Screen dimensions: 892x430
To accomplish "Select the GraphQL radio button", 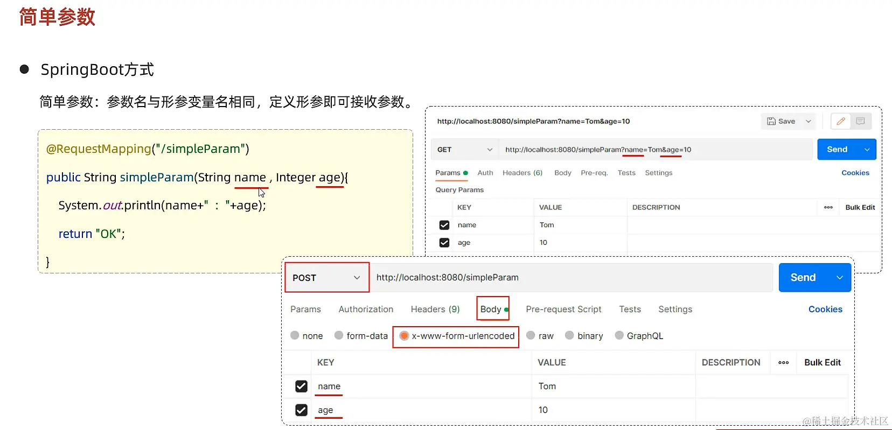I will click(619, 335).
